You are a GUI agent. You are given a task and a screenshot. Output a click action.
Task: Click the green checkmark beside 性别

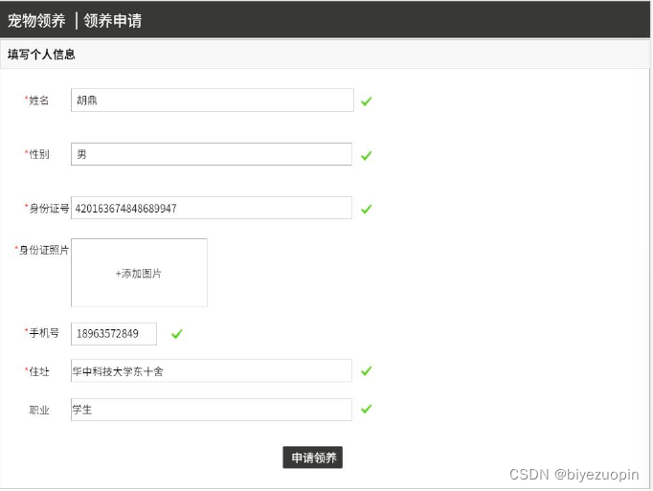point(367,155)
